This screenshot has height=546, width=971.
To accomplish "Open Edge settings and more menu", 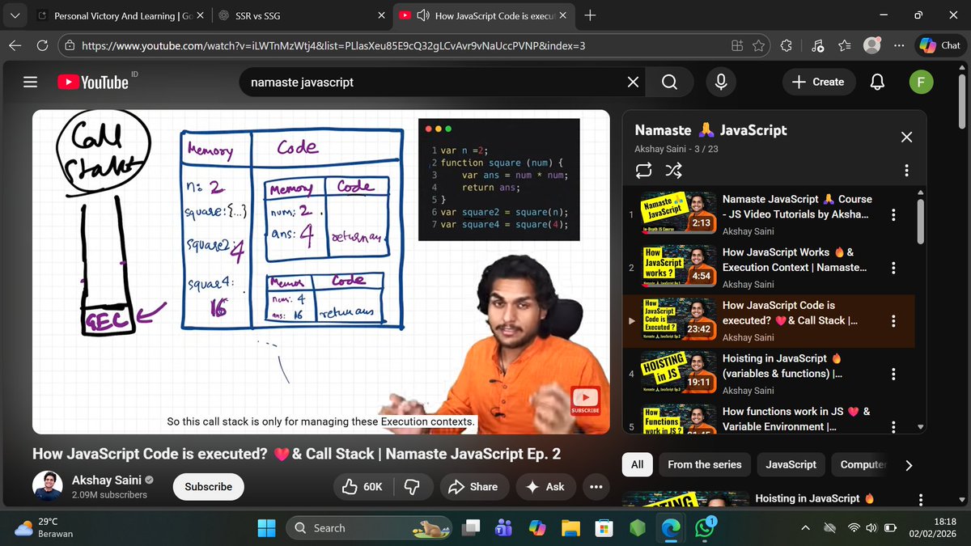I will [x=899, y=46].
